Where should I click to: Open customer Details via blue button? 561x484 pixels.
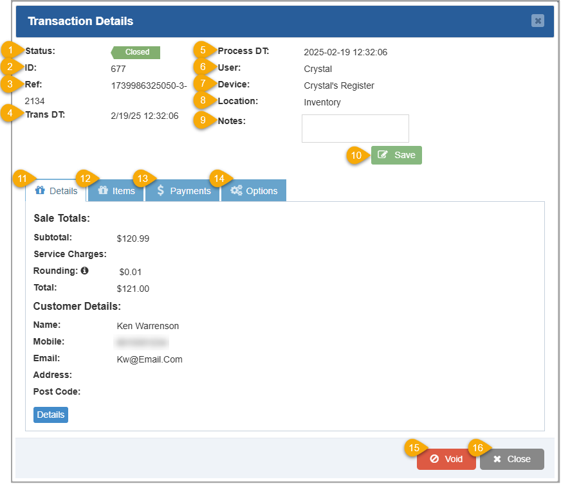pyautogui.click(x=50, y=415)
